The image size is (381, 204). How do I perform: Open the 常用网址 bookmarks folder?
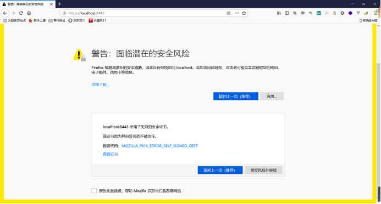pyautogui.click(x=57, y=21)
